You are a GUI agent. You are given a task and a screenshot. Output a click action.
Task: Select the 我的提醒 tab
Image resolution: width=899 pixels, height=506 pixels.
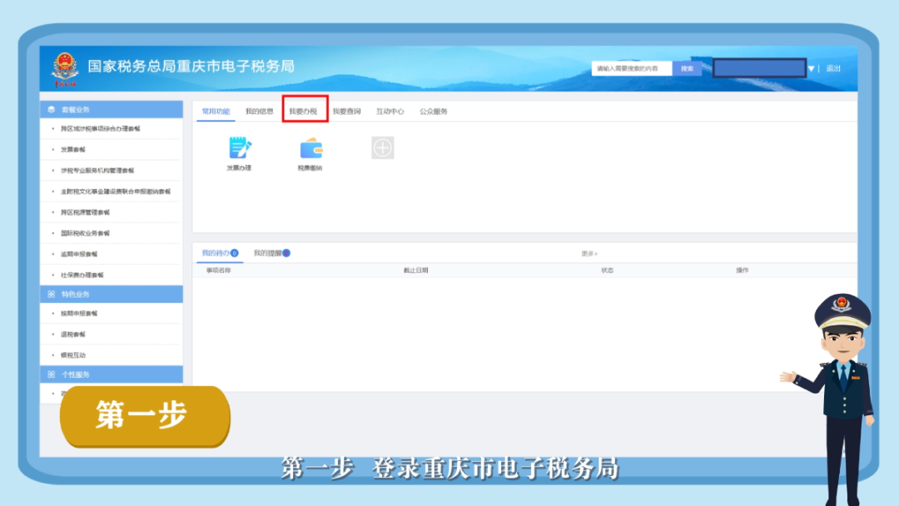(x=267, y=253)
